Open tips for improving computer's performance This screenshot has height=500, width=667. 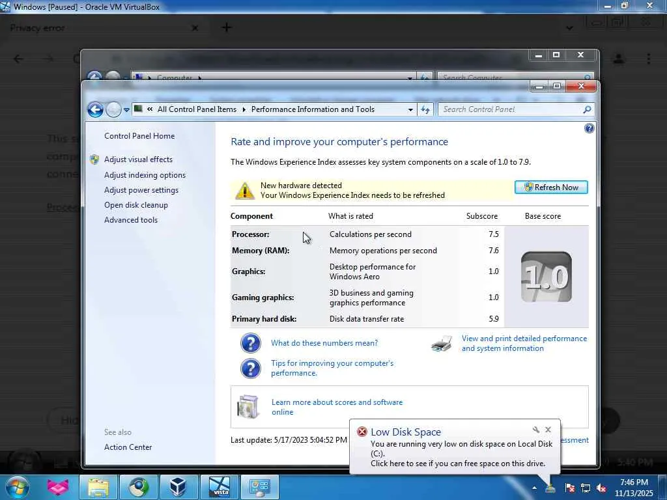pyautogui.click(x=332, y=368)
